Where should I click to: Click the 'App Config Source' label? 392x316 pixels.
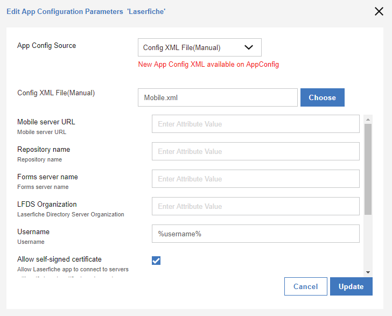[46, 46]
